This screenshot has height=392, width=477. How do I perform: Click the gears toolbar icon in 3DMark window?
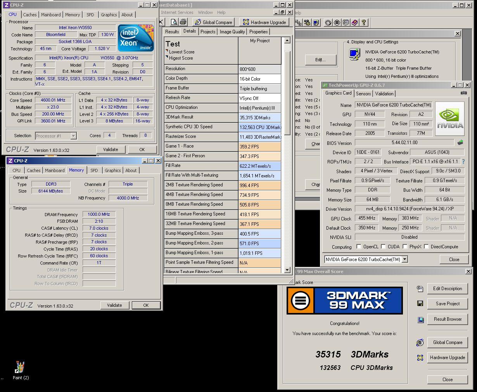coord(307,22)
